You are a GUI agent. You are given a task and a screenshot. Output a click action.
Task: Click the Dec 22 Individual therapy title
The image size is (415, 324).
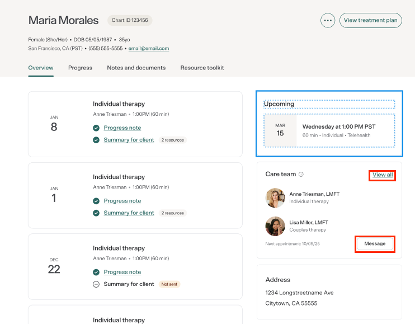(x=119, y=248)
